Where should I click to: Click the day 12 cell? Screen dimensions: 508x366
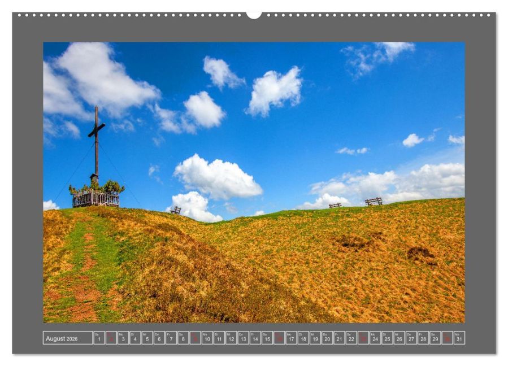click(x=231, y=338)
